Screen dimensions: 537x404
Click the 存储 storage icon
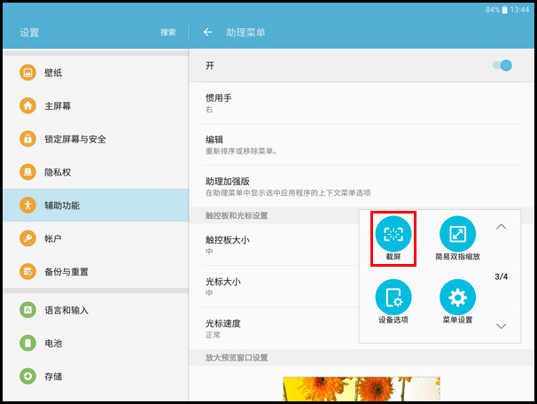coord(27,377)
